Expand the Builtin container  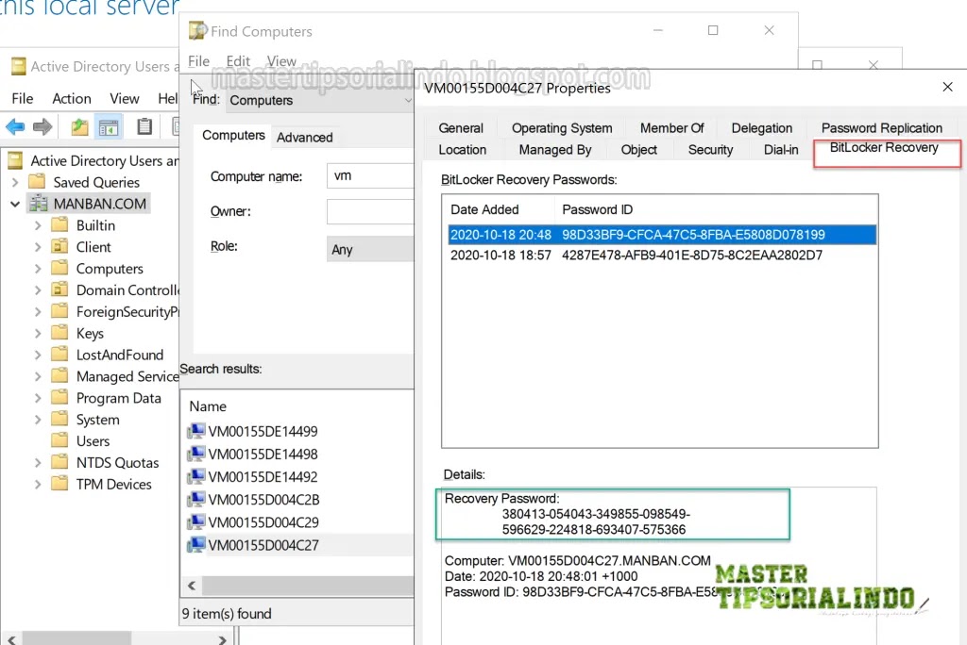tap(38, 225)
